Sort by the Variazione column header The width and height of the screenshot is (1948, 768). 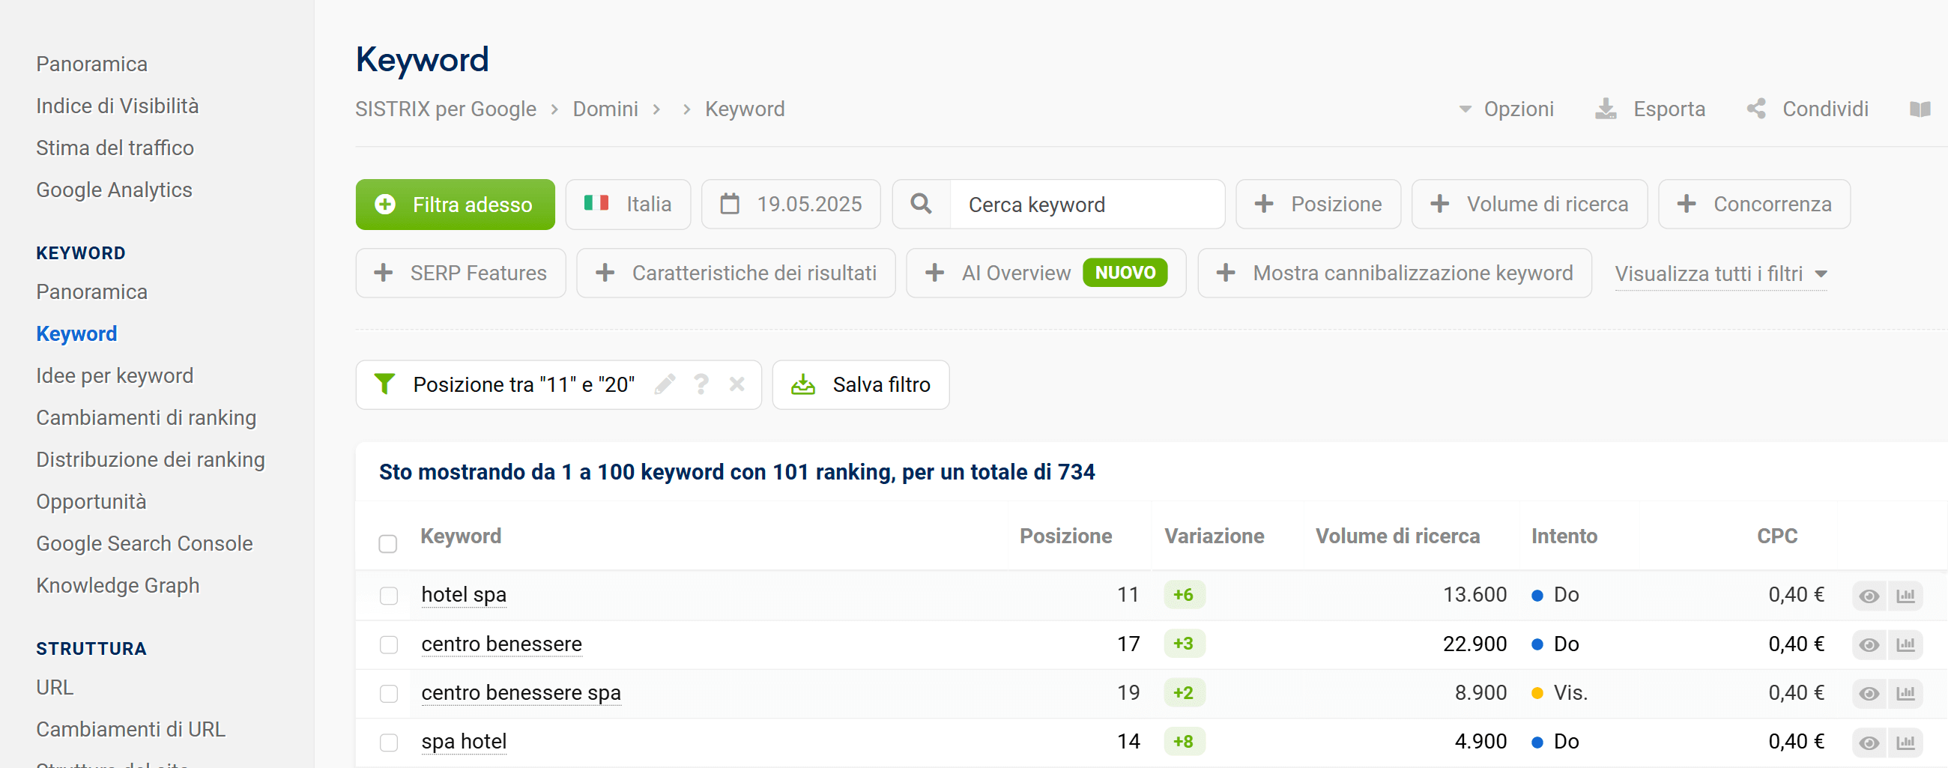(x=1215, y=536)
